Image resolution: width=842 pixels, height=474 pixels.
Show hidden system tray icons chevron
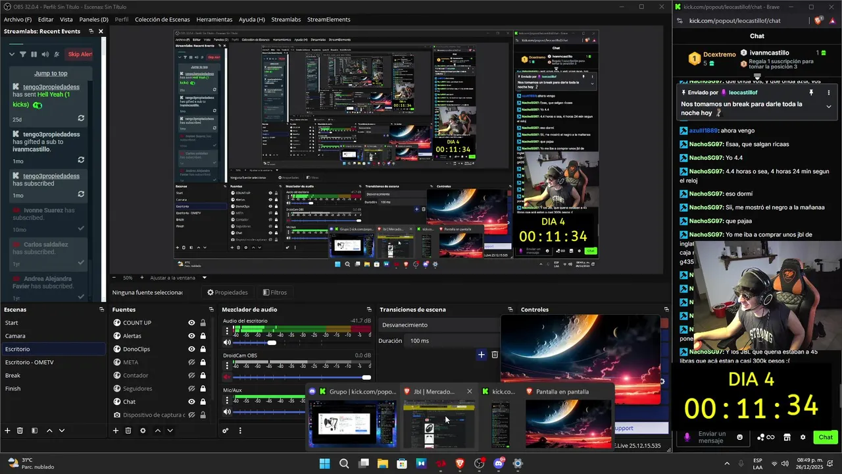point(727,463)
